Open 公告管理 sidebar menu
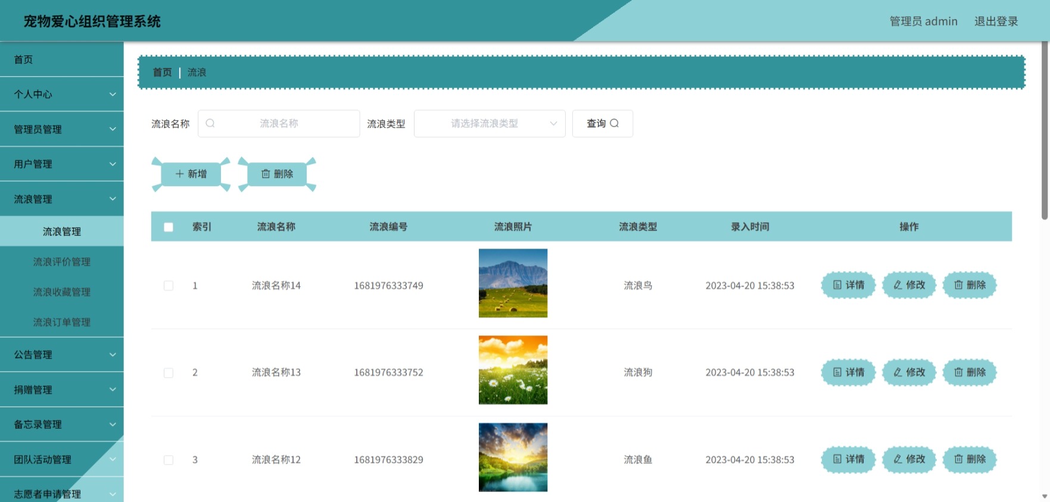This screenshot has width=1050, height=502. click(x=62, y=354)
